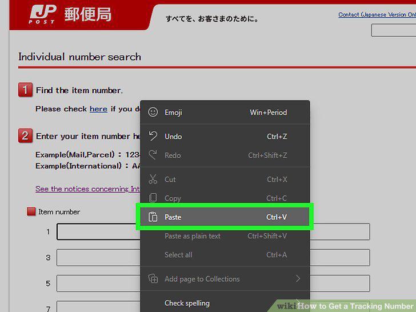The image size is (416, 312).
Task: Focus item number field 7
Action: (98, 306)
